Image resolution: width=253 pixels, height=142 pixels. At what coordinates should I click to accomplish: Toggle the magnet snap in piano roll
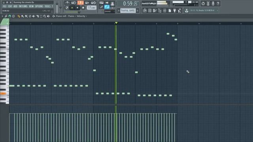pos(9,16)
